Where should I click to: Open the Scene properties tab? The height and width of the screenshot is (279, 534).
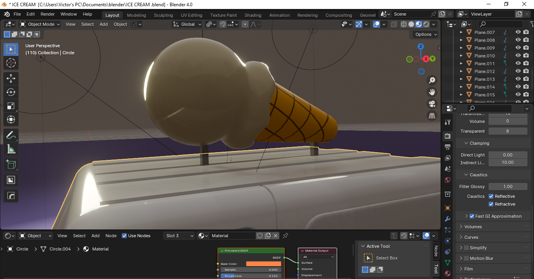[x=448, y=169]
